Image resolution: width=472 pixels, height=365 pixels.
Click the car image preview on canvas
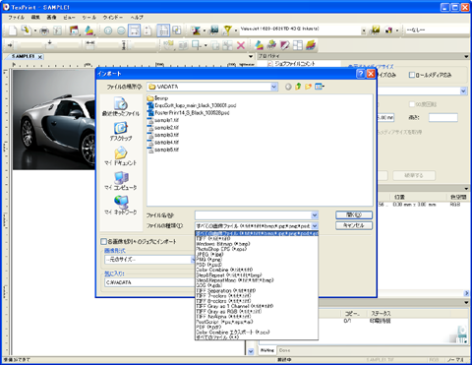(x=54, y=120)
